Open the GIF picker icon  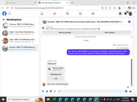pyautogui.click(x=55, y=91)
